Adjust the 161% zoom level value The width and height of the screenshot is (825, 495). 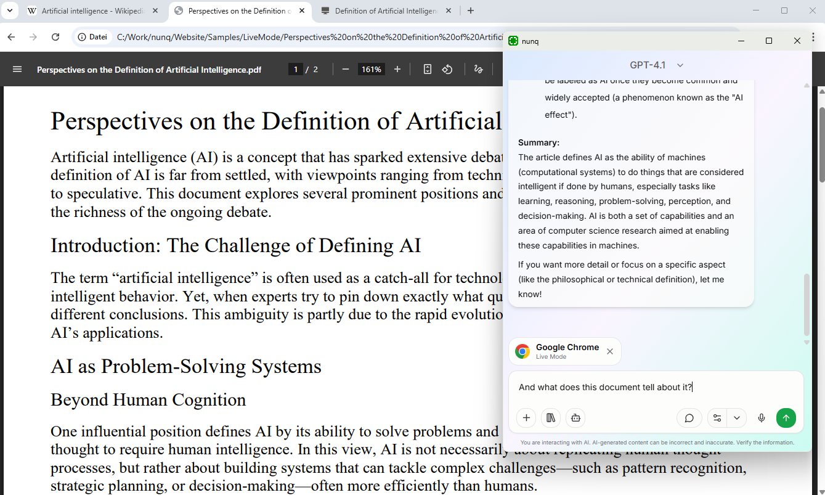coord(372,69)
